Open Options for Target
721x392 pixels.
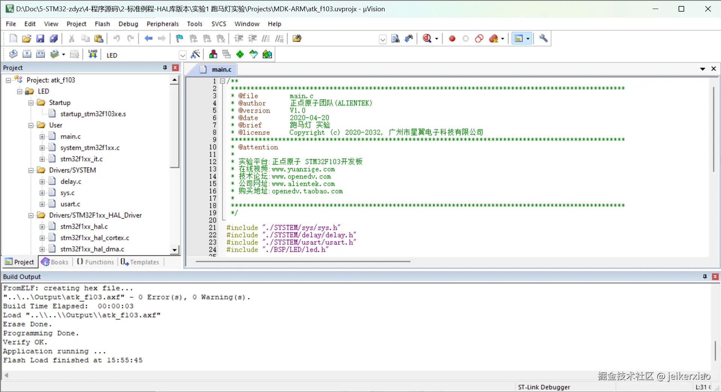(x=195, y=54)
